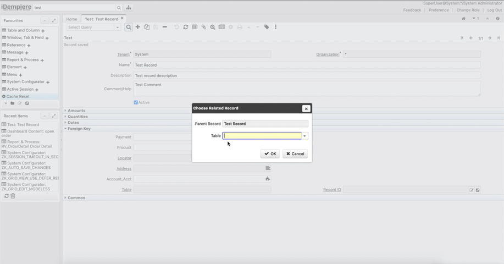This screenshot has height=264, width=504.
Task: Toggle the Active checkbox
Action: point(136,102)
